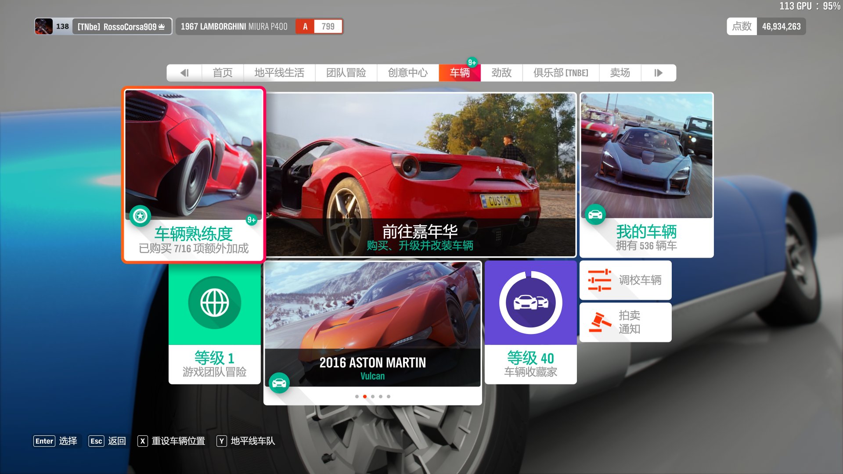Click the A class rating badge

click(x=305, y=26)
